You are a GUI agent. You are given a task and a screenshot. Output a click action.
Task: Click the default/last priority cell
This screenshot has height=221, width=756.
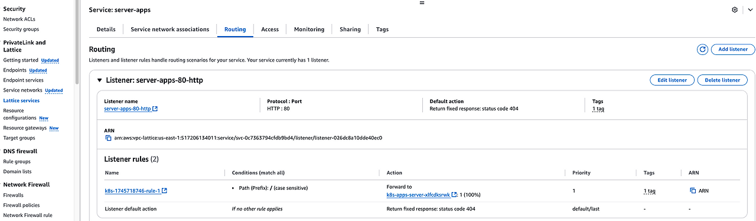(586, 209)
